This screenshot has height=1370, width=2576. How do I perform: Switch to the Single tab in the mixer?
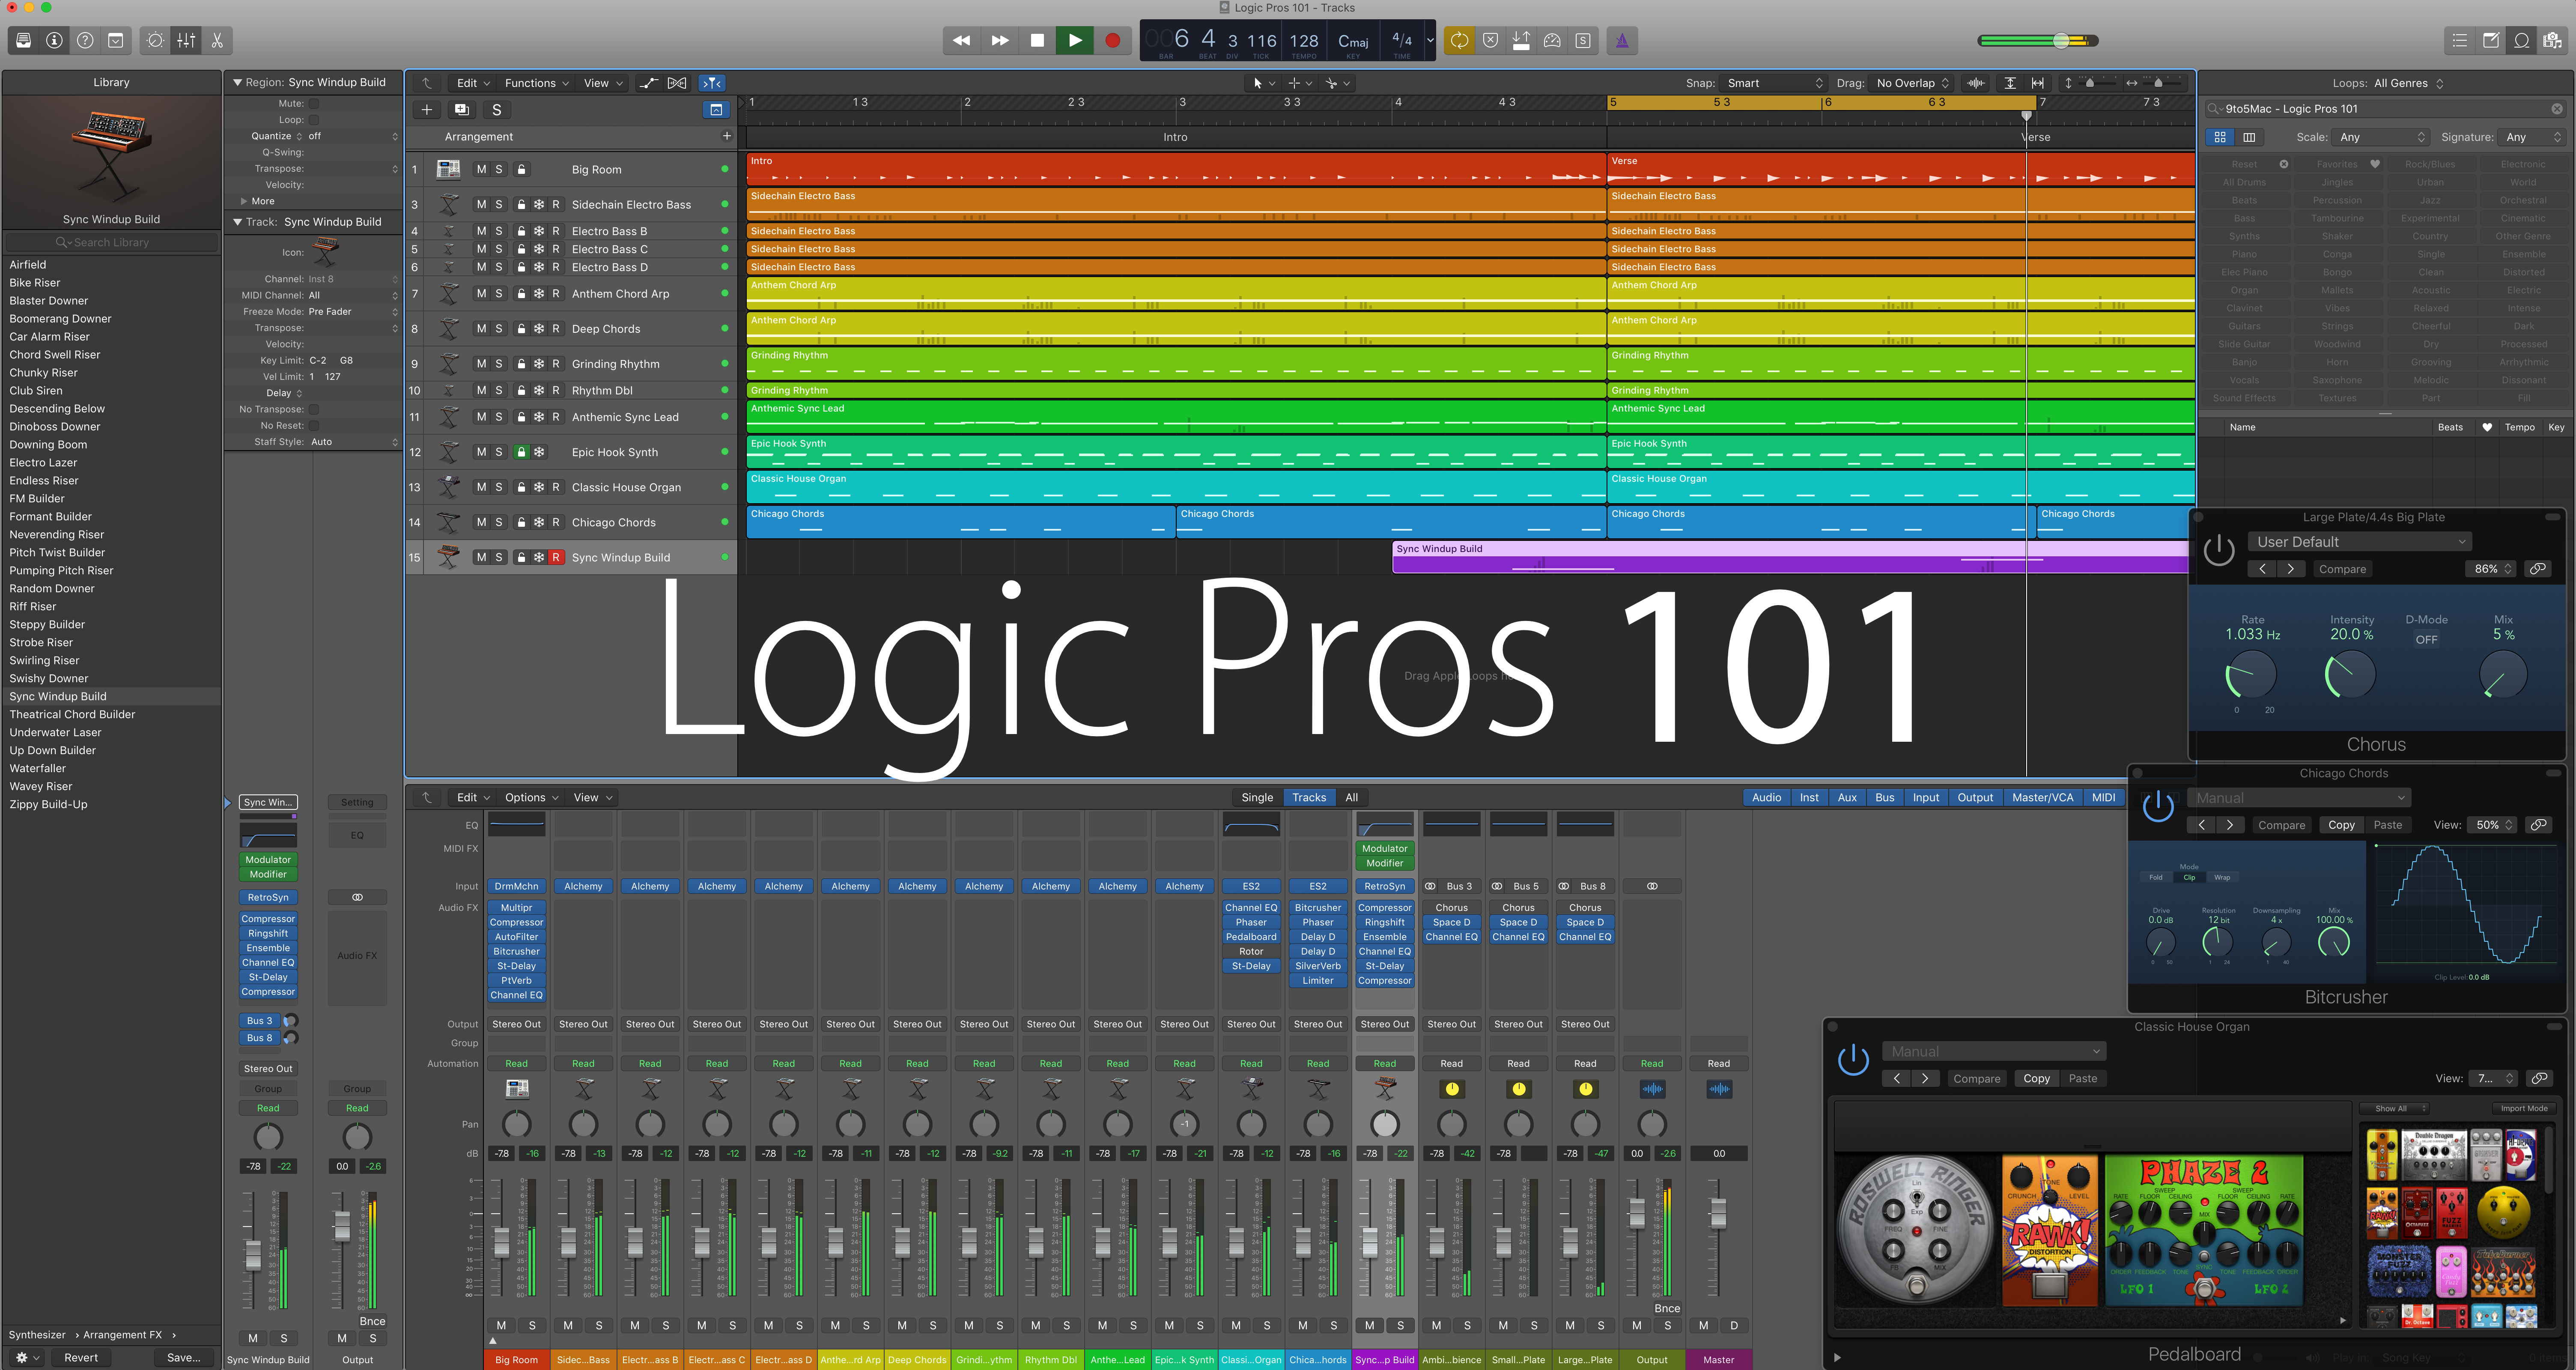pyautogui.click(x=1257, y=797)
